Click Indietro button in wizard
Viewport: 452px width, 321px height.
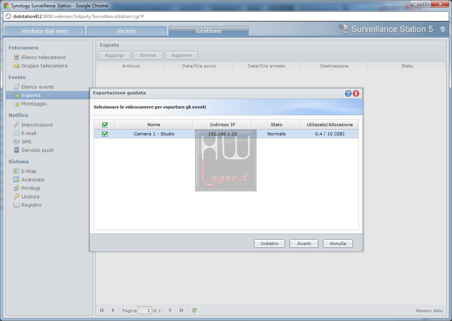[x=269, y=243]
